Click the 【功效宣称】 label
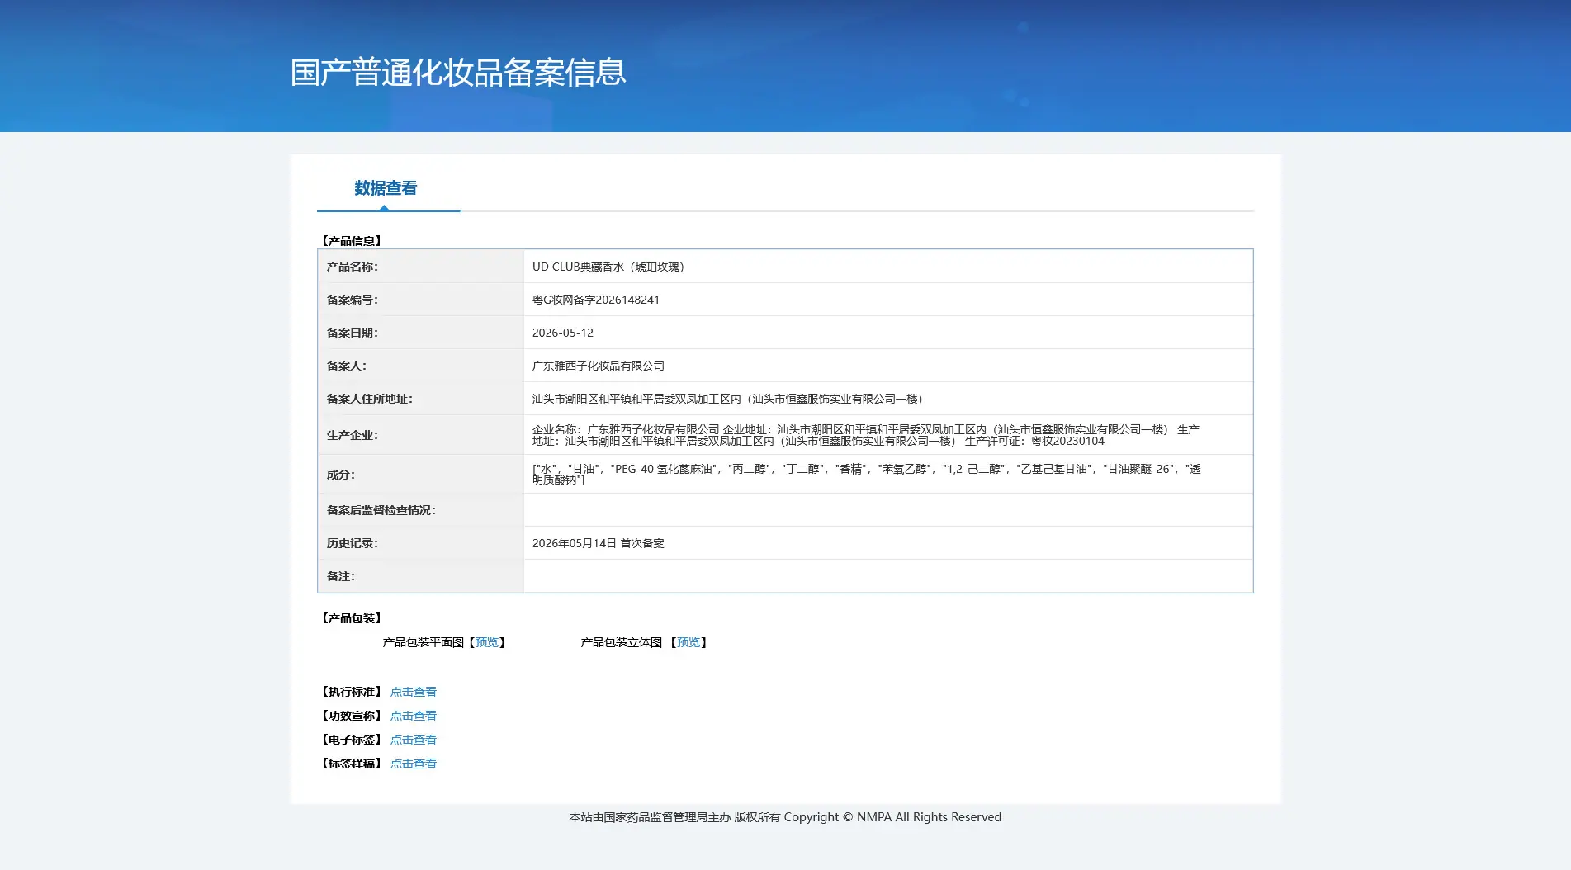 352,716
